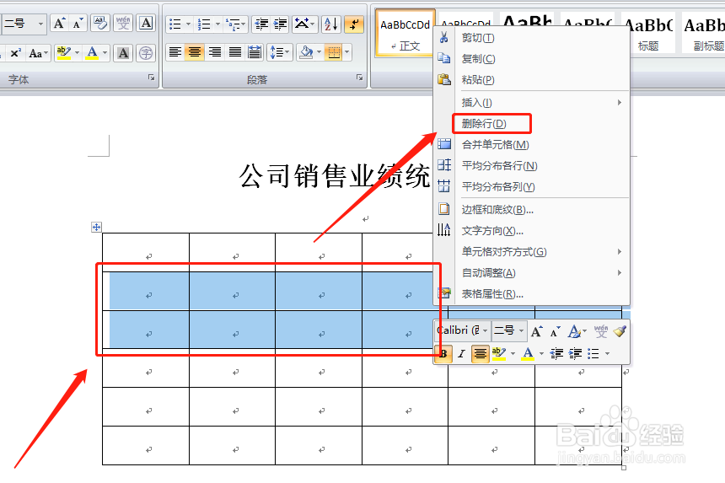This screenshot has width=725, height=483.
Task: Click Phonetic Guide icon in mini toolbar
Action: [600, 331]
